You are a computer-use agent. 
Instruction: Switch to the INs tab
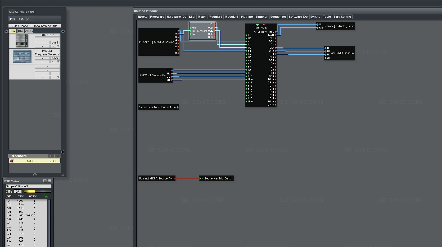[x=20, y=31]
